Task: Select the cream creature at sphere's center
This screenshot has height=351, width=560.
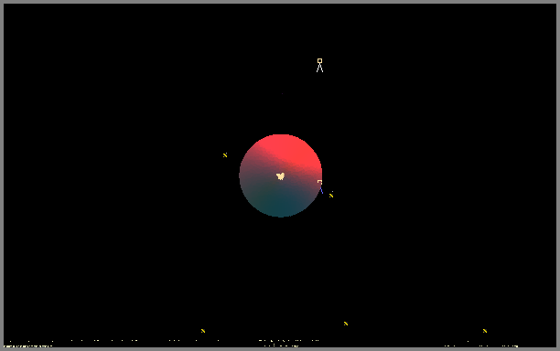Action: tap(281, 176)
